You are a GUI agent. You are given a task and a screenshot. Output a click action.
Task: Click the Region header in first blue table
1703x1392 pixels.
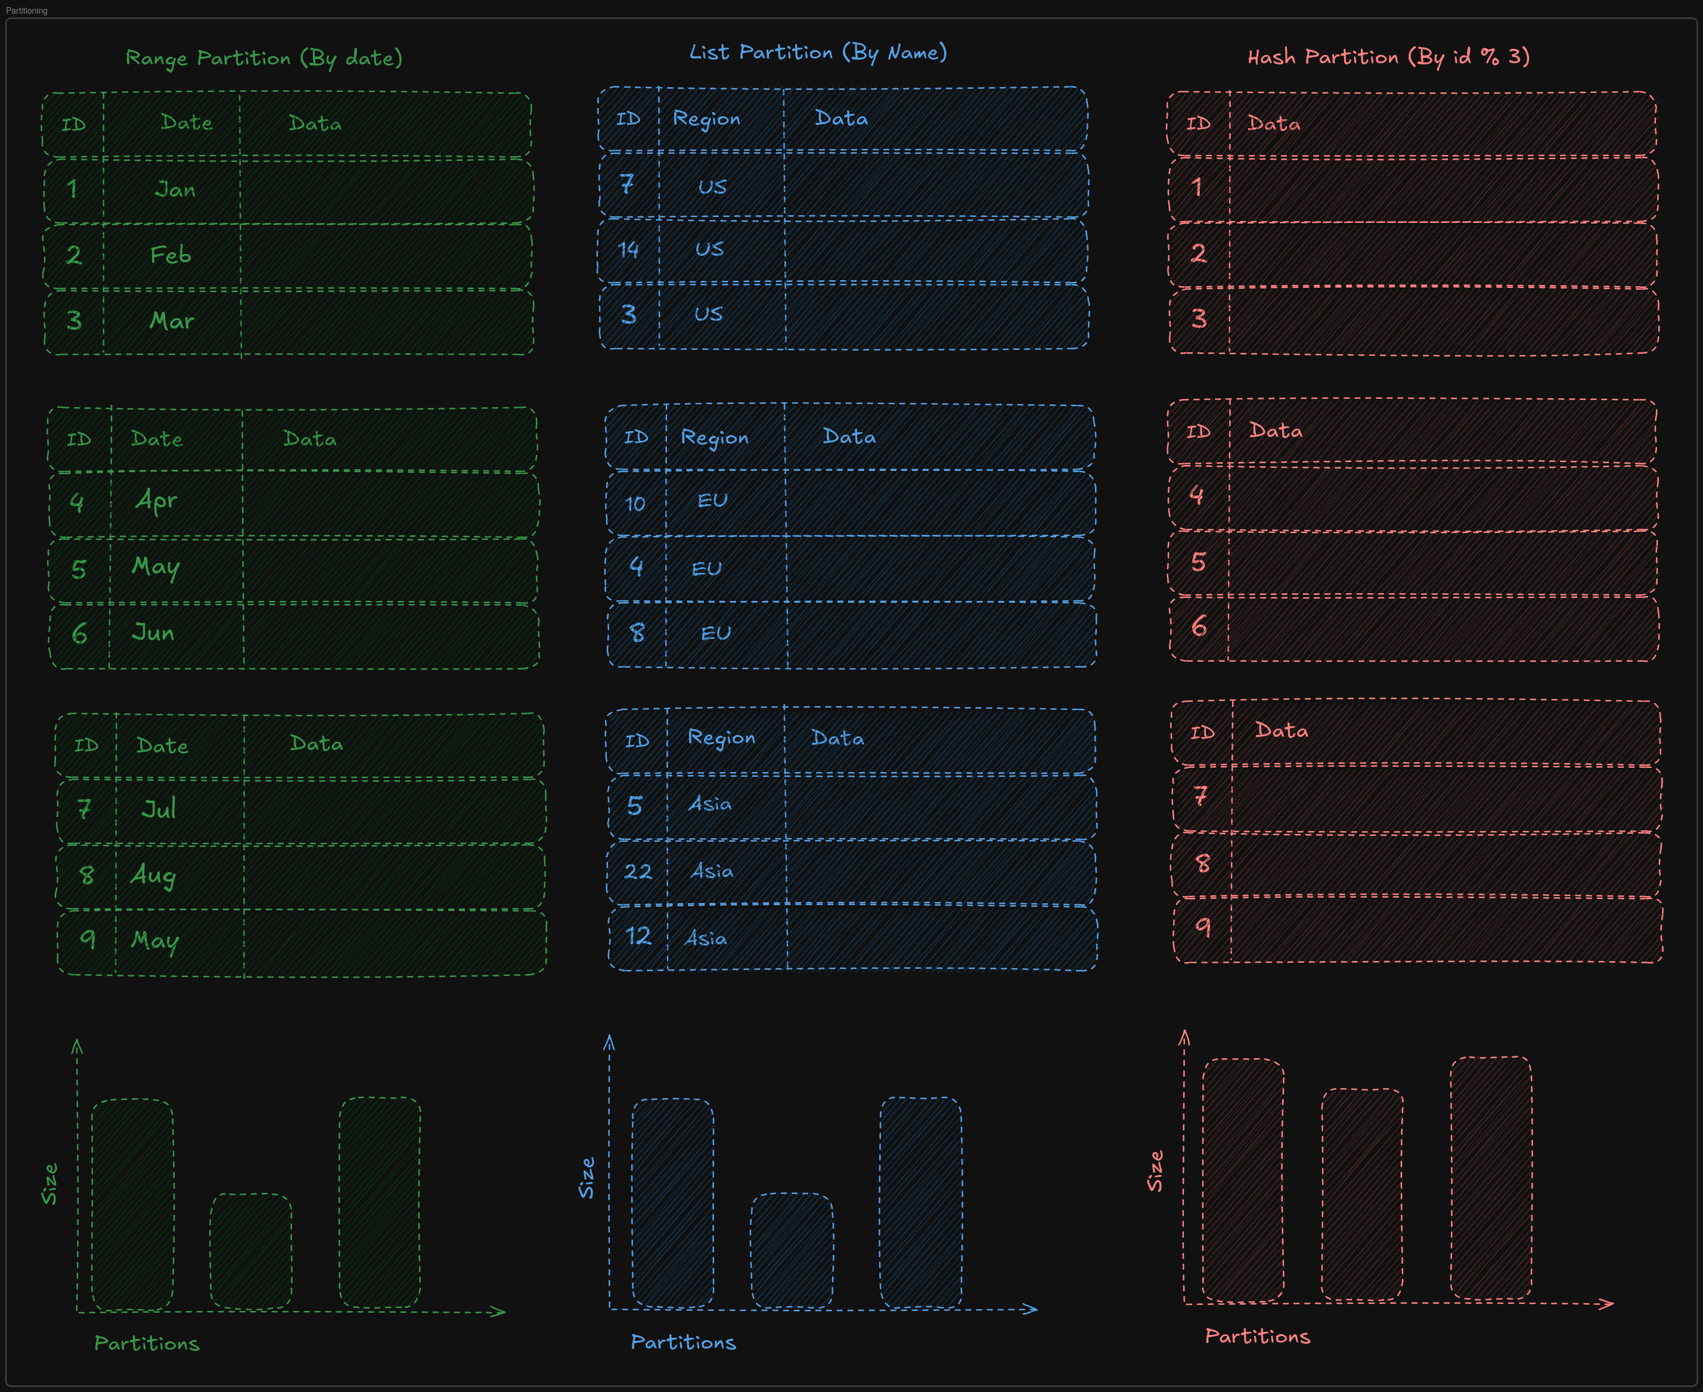click(x=706, y=119)
